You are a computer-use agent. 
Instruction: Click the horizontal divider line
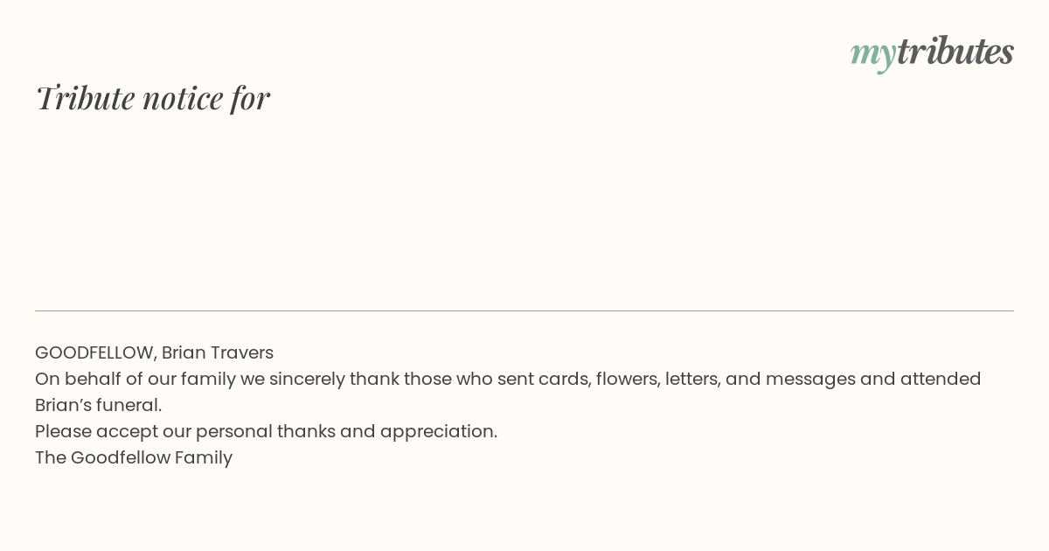tap(524, 310)
